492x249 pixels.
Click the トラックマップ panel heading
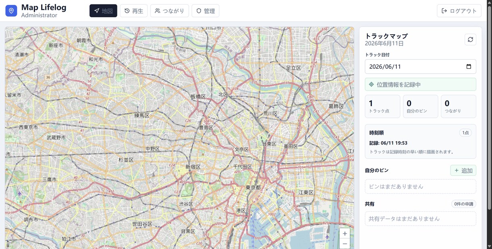(386, 36)
